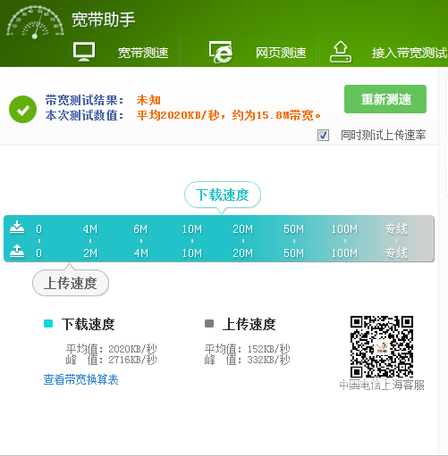Image resolution: width=448 pixels, height=456 pixels.
Task: Click the monitor icon for 宽带测速
Action: (x=84, y=52)
